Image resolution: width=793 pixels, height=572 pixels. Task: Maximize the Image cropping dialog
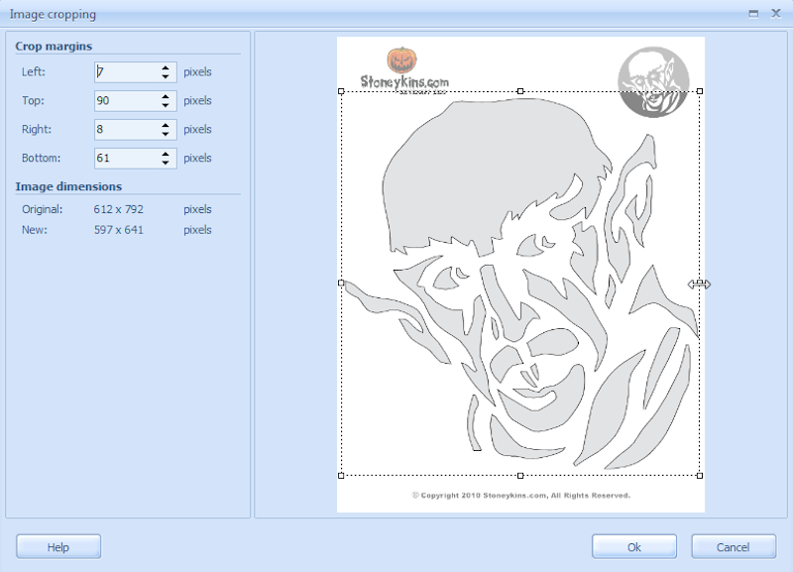coord(753,14)
